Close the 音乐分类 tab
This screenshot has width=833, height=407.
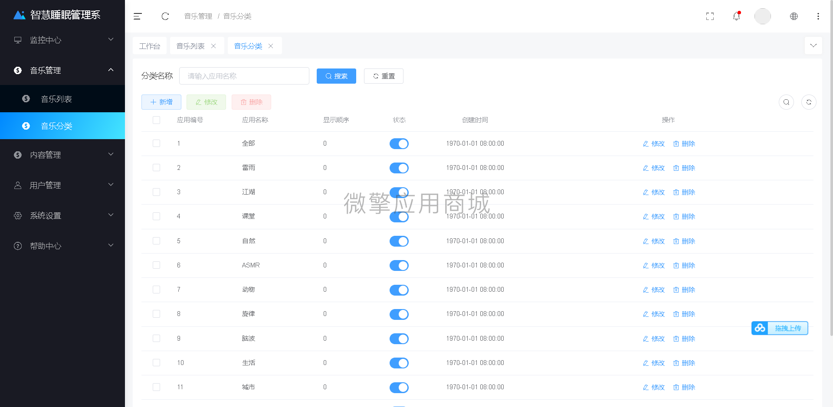271,46
